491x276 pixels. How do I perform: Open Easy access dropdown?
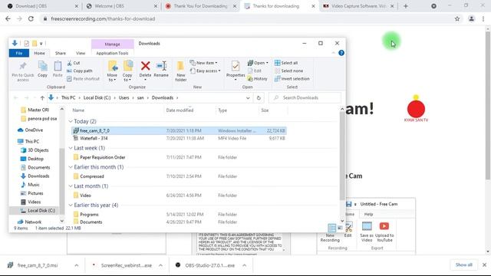pos(205,71)
